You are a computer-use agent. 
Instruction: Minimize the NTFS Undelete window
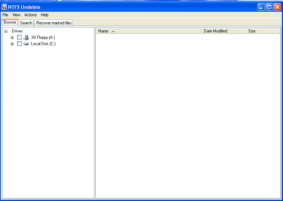[261, 7]
